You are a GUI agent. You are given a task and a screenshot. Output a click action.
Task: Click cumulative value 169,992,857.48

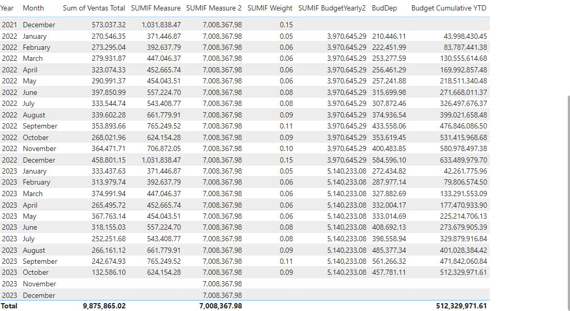[464, 70]
